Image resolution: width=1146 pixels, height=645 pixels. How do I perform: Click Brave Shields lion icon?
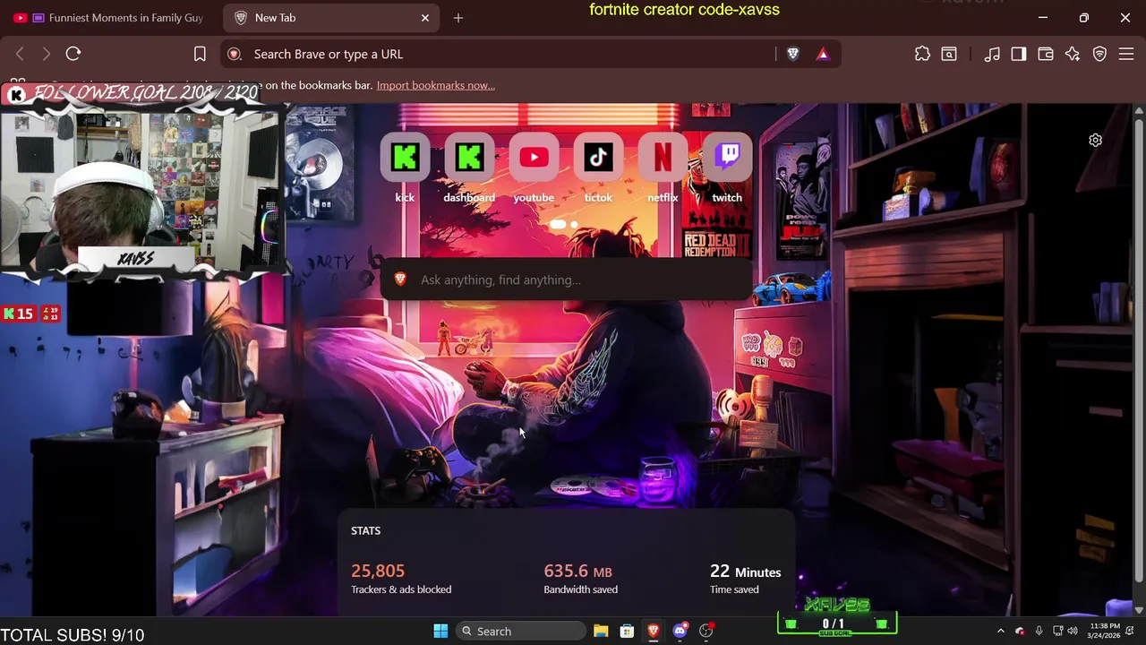pyautogui.click(x=792, y=54)
